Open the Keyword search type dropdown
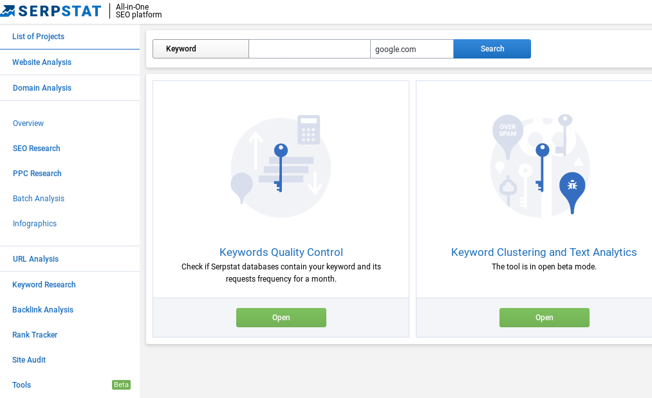Viewport: 652px width, 398px height. [x=201, y=49]
